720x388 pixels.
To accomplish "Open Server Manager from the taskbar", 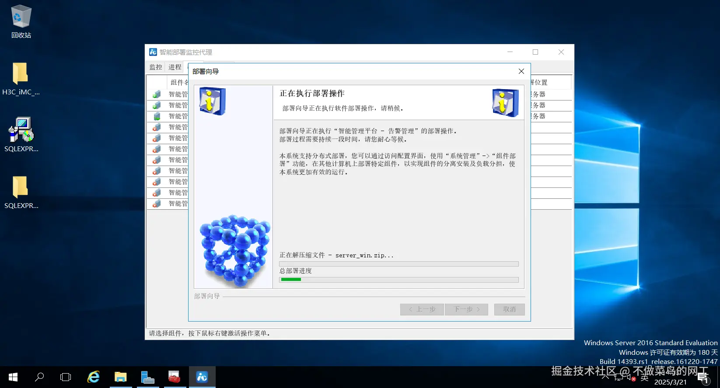I will point(148,377).
